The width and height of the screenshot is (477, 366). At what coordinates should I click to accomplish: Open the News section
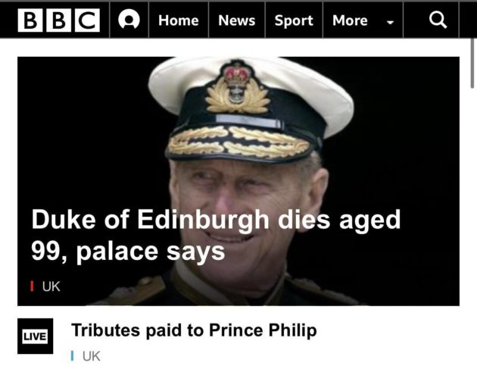point(237,20)
